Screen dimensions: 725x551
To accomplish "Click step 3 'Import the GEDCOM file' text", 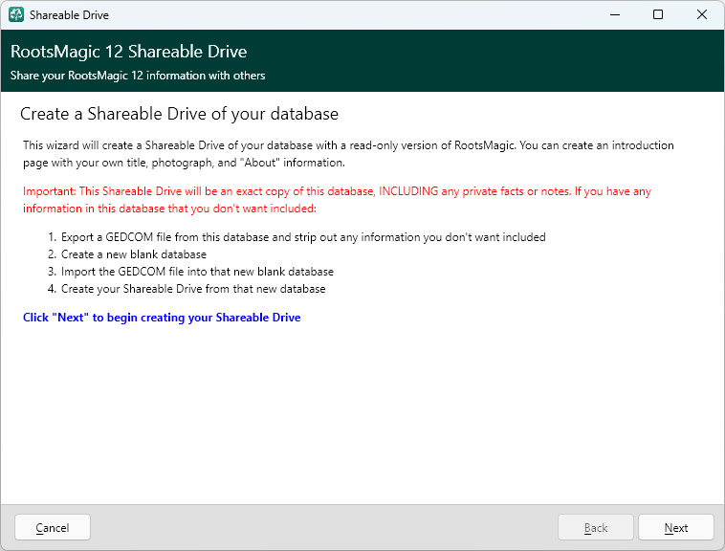I will (197, 272).
